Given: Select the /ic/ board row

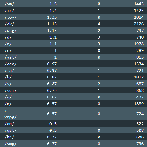Looking at the screenshot, I should [73, 10].
